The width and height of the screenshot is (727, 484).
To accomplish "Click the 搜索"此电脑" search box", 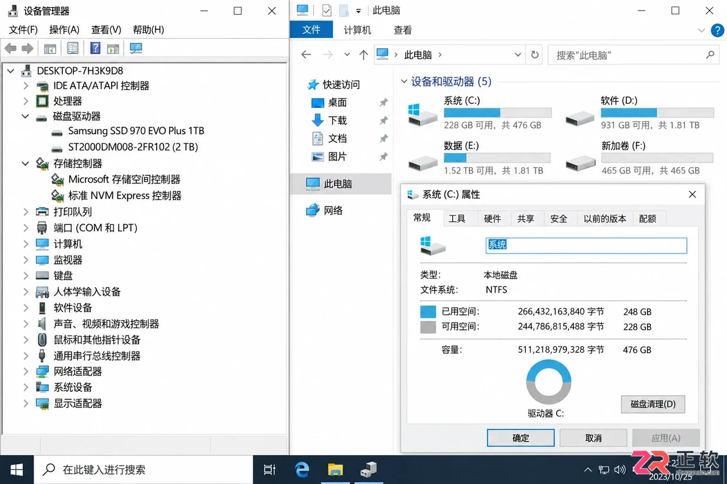I will 633,55.
